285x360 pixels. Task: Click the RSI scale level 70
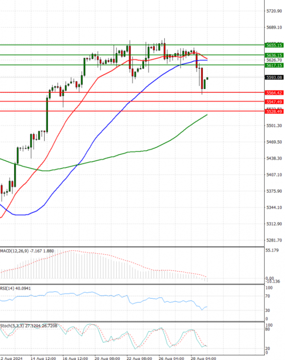pyautogui.click(x=267, y=296)
